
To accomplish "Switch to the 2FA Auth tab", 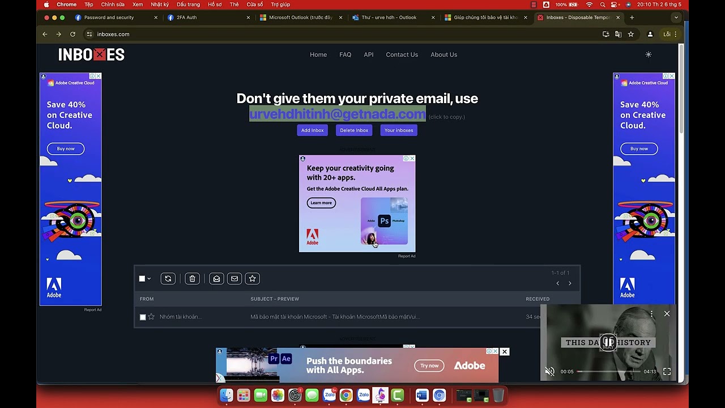I will [208, 18].
